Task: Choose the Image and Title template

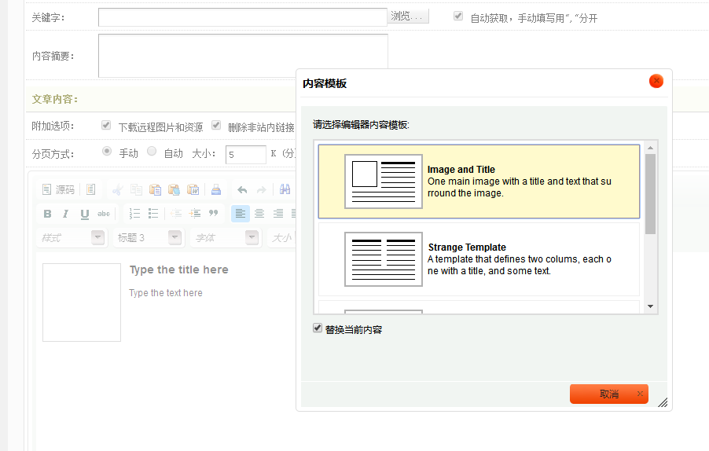Action: coord(479,181)
